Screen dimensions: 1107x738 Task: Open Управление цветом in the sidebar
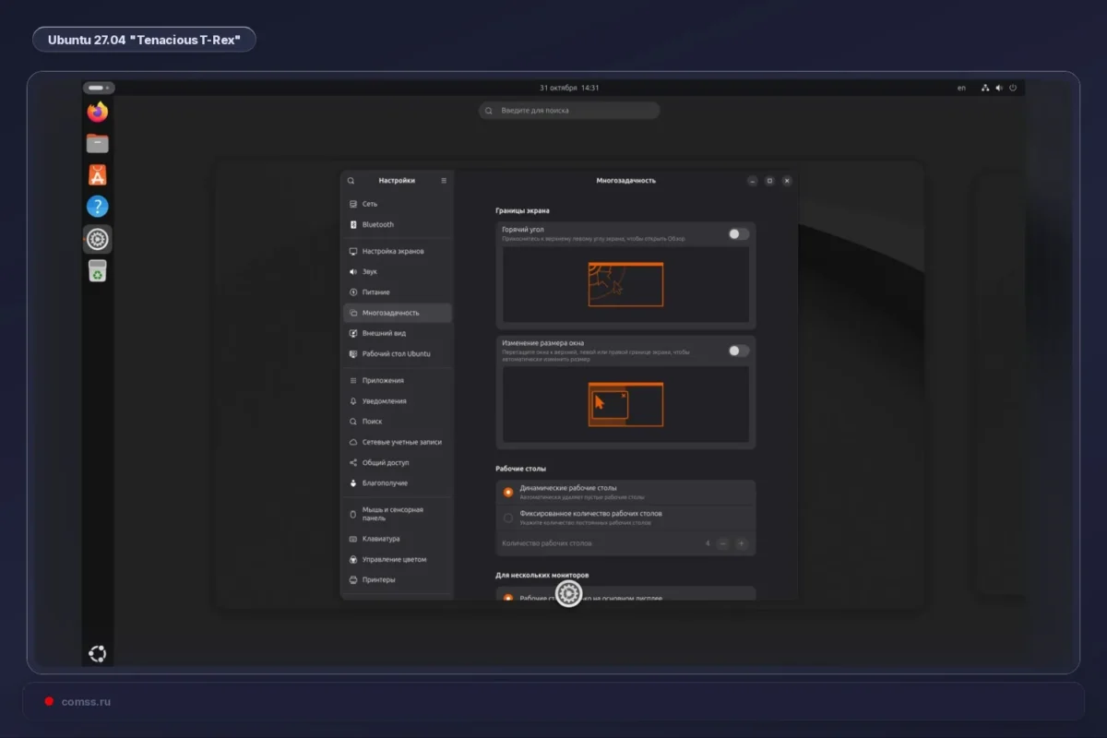point(398,560)
